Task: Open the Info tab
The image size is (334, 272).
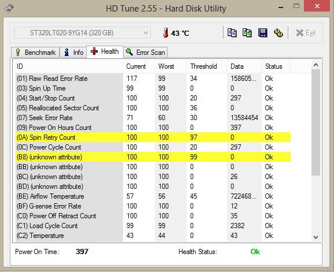Action: click(x=73, y=53)
